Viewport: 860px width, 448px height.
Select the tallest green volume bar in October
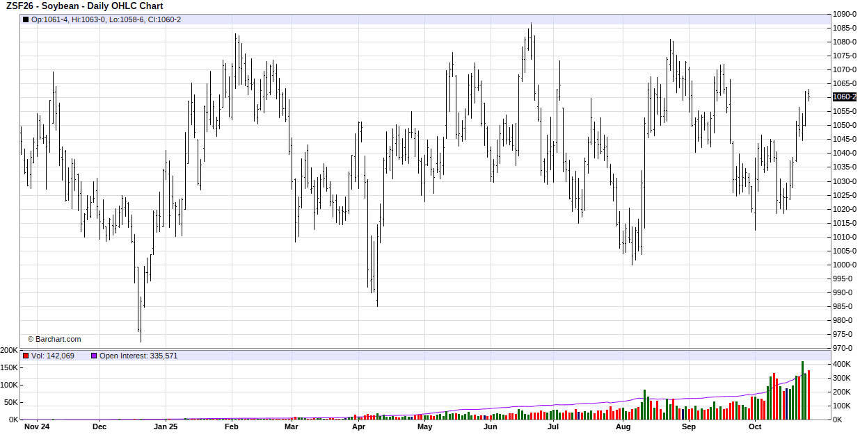click(803, 390)
